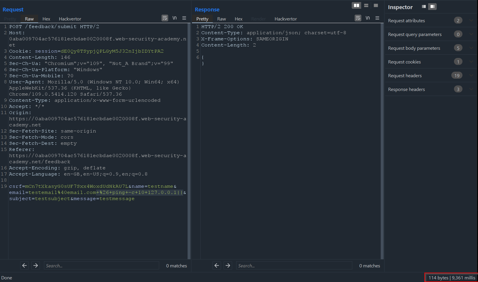478x282 pixels.
Task: Select the Response Raw tab
Action: pos(222,19)
